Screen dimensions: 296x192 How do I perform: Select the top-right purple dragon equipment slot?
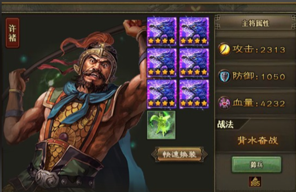194,31
